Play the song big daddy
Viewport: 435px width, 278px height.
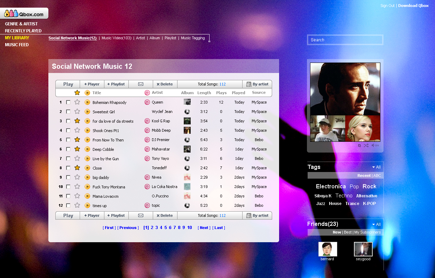point(87,177)
